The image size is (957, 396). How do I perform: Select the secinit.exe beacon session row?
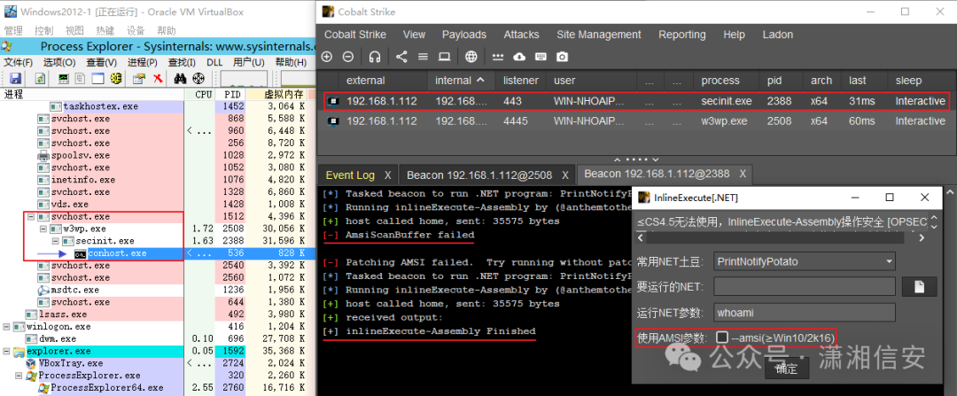coord(634,101)
